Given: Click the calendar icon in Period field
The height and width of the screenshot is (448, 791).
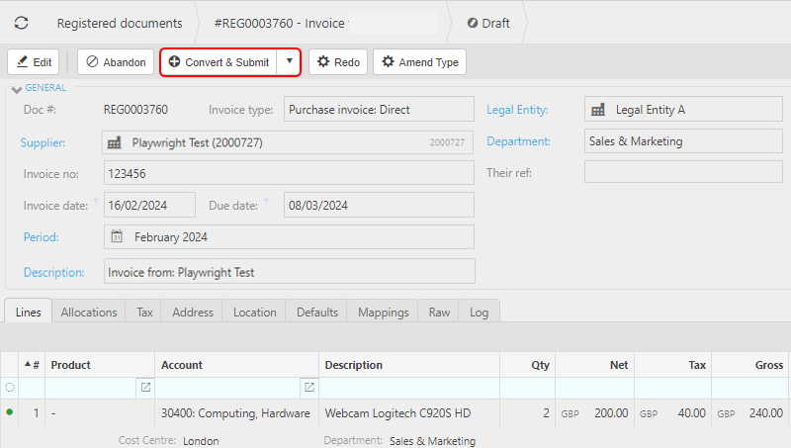Looking at the screenshot, I should tap(117, 237).
